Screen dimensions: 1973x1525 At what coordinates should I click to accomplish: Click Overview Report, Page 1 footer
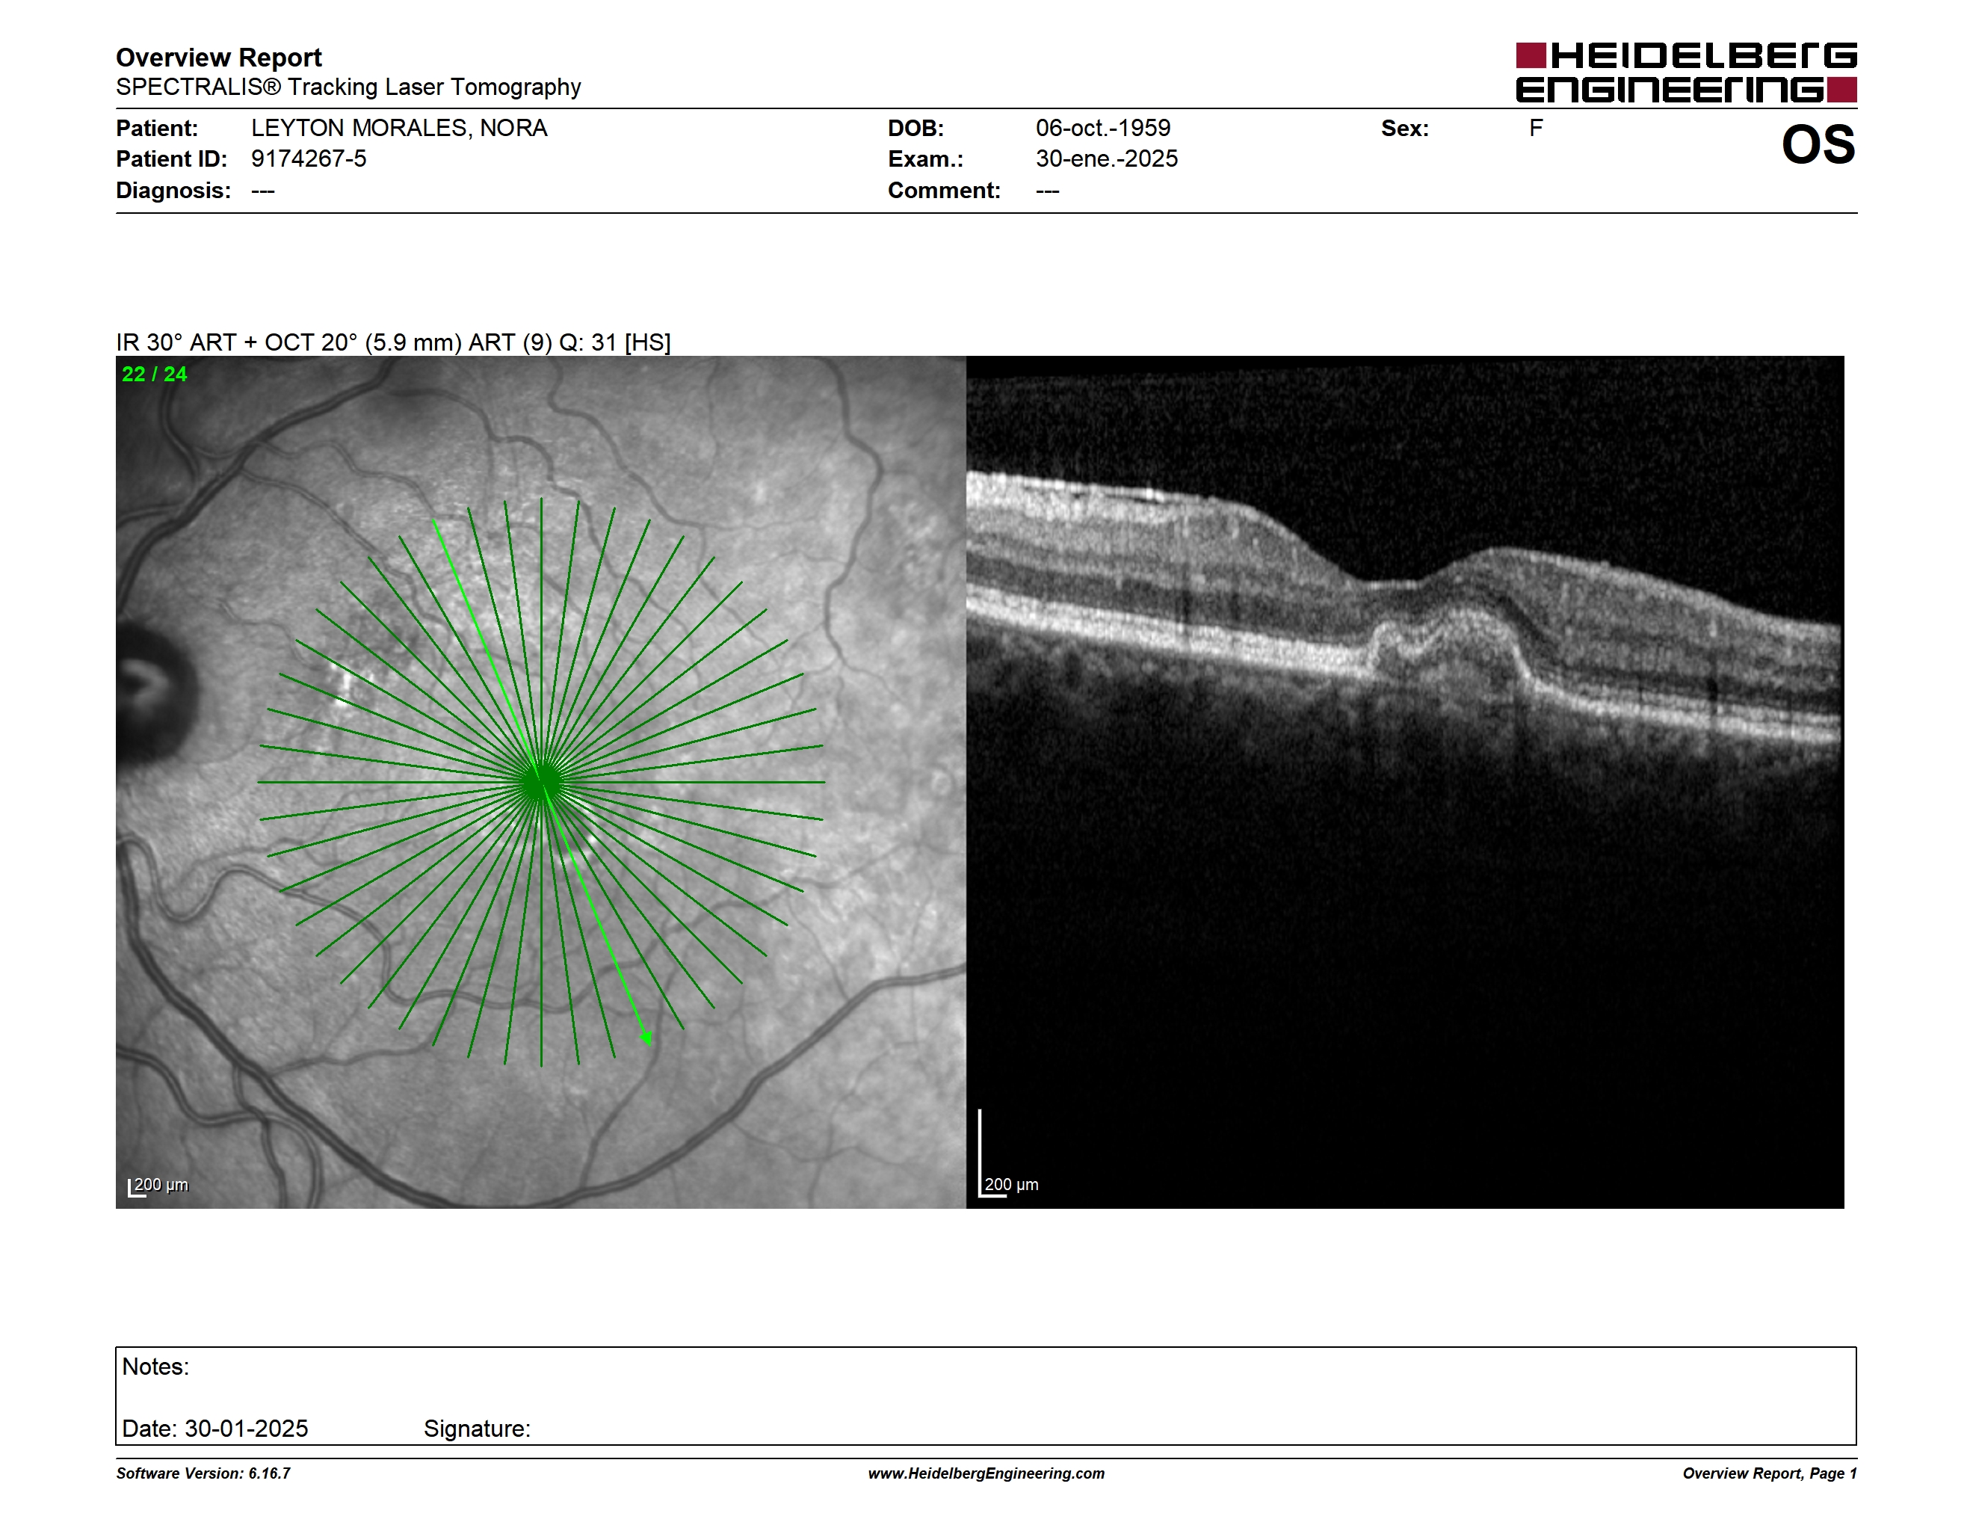click(x=1770, y=1473)
